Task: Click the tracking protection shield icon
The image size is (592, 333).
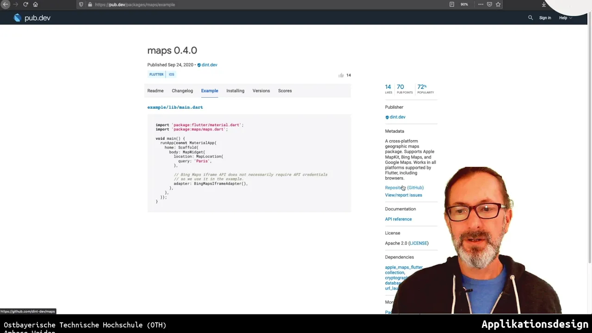Action: 81,4
